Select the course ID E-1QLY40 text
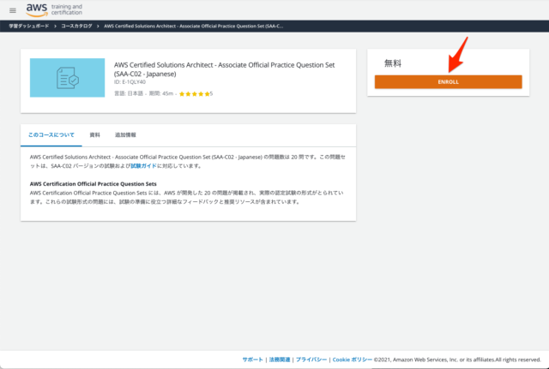549x369 pixels. pyautogui.click(x=130, y=82)
